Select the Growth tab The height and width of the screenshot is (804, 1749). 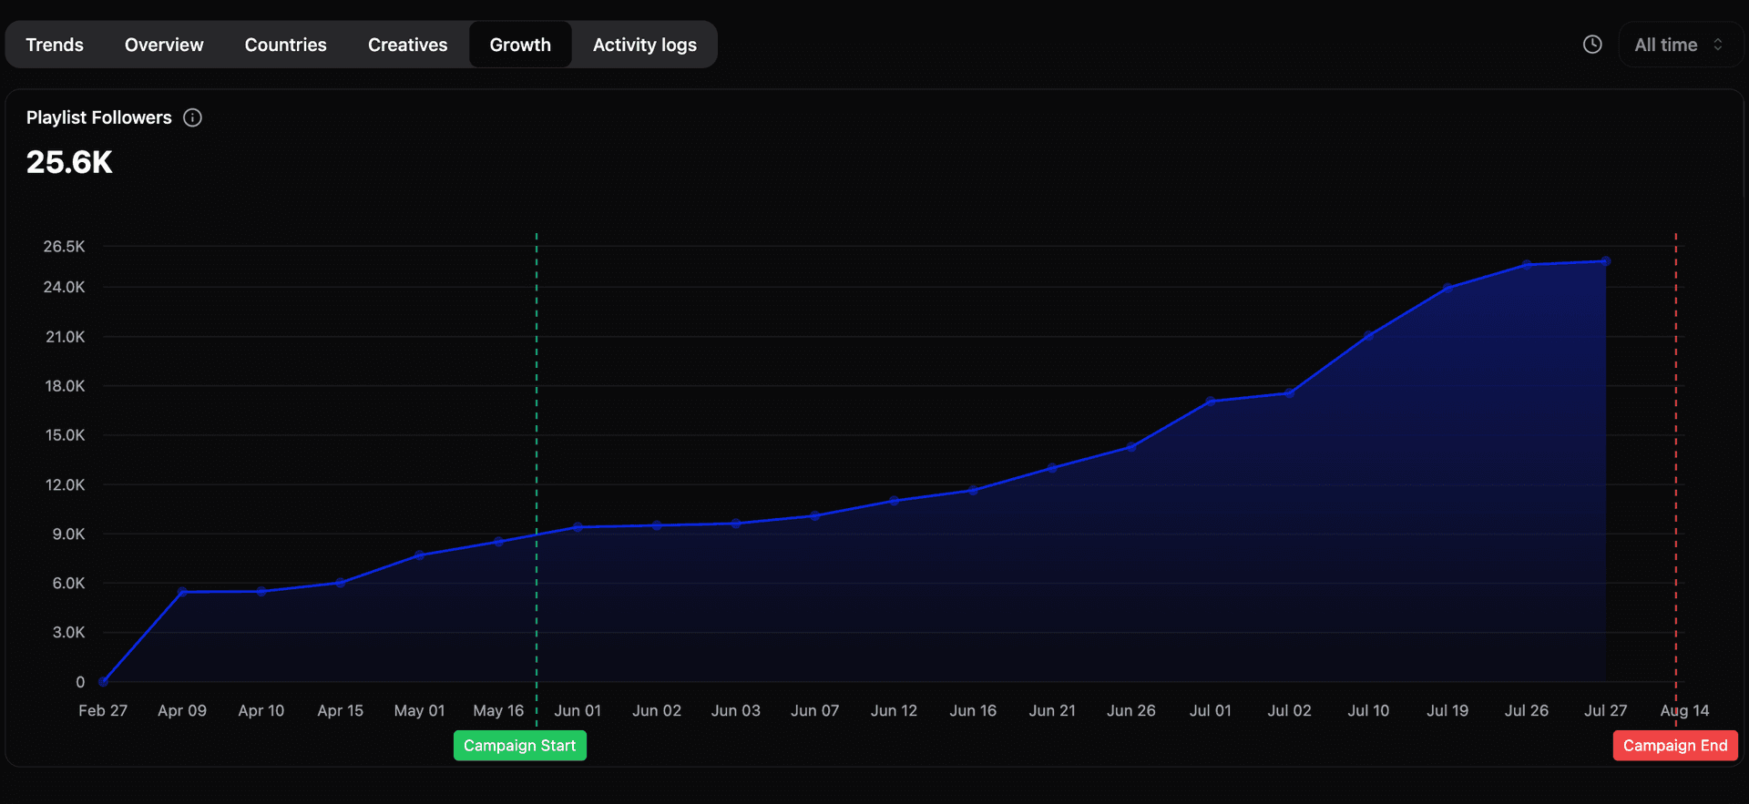520,45
